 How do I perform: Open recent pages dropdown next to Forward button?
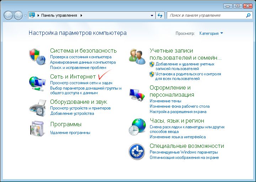25,16
